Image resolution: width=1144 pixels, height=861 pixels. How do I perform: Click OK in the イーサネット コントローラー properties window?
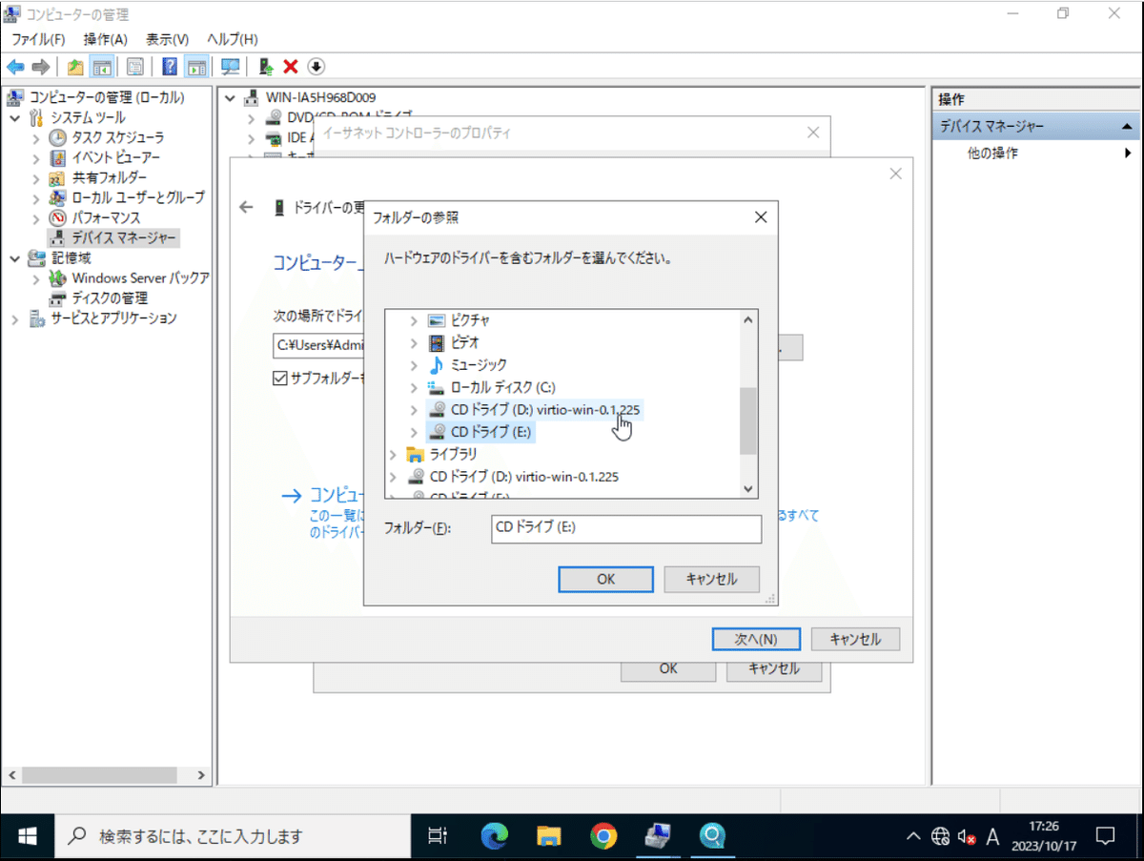click(668, 668)
